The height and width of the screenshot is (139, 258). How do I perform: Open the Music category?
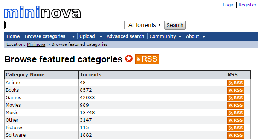point(12,113)
